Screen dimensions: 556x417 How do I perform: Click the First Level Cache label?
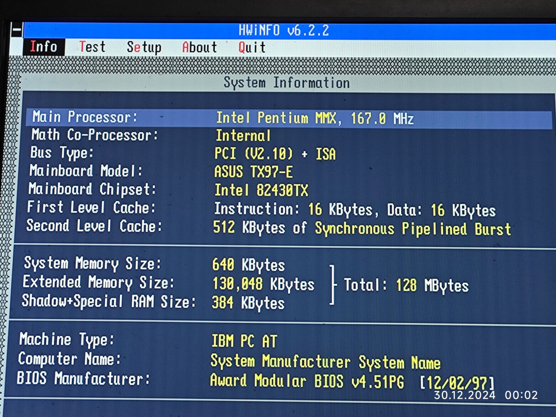(92, 208)
